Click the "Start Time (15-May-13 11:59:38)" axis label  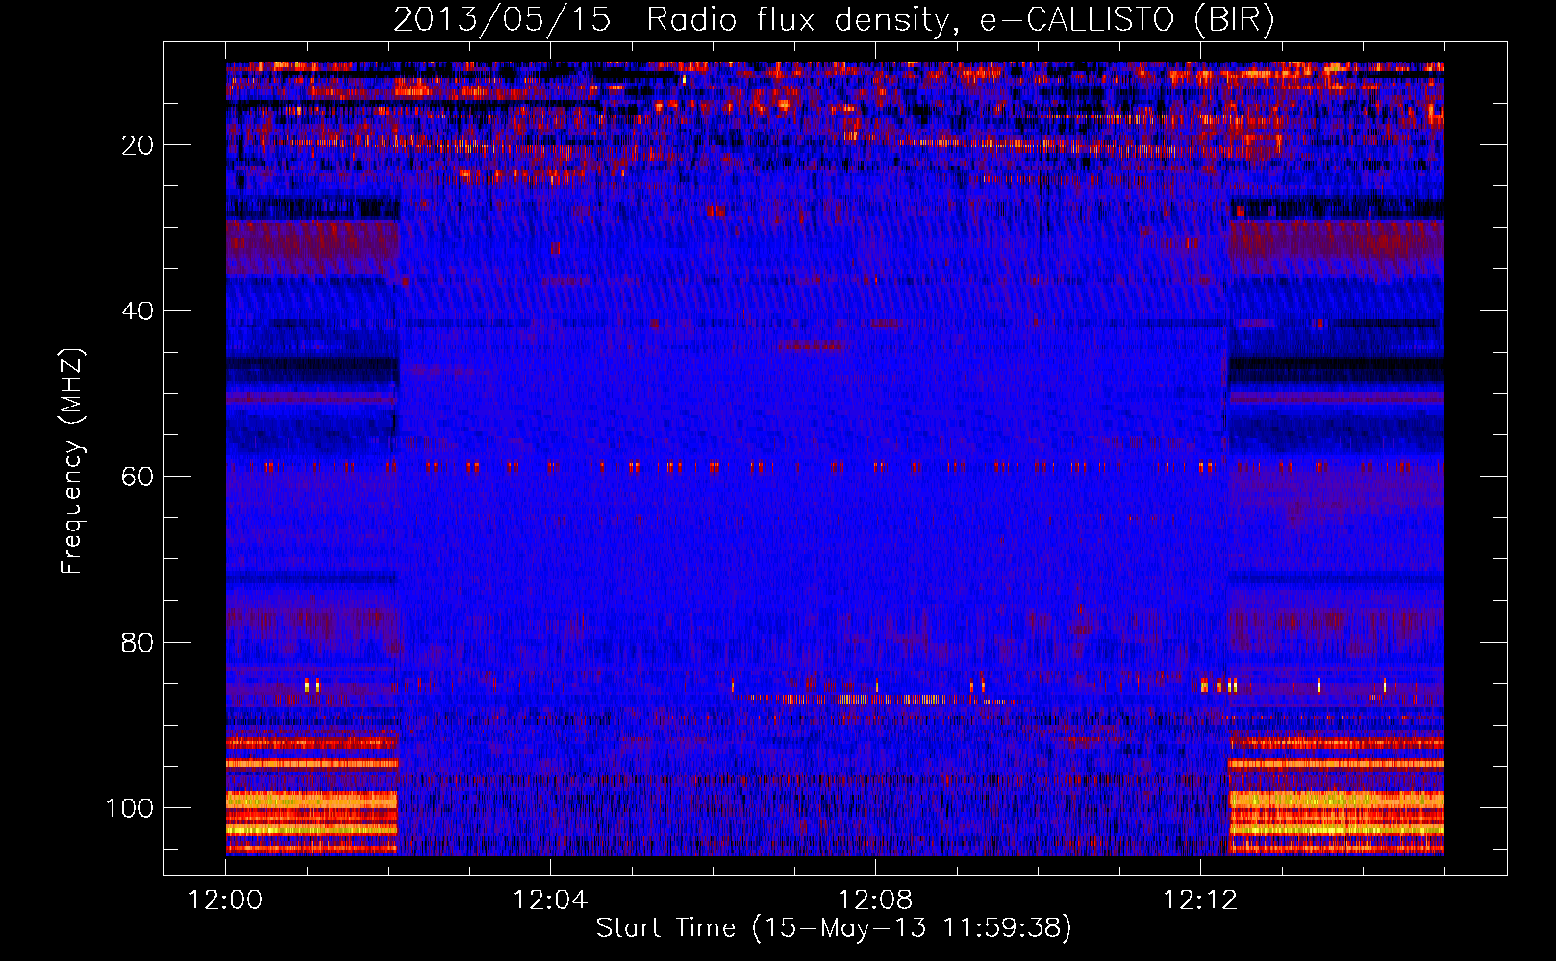(x=834, y=928)
